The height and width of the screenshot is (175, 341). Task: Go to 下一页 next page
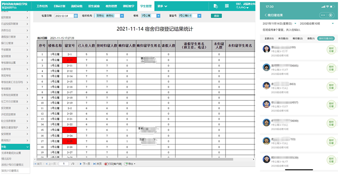point(84,163)
